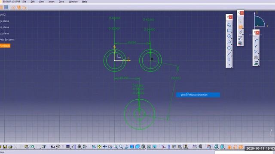Toggle Swap Visible Space
Viewport: 275px width, 154px height.
point(154,147)
